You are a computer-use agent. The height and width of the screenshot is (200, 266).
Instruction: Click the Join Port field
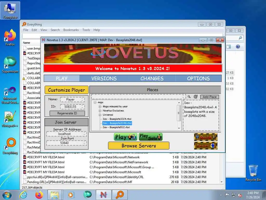click(x=66, y=143)
